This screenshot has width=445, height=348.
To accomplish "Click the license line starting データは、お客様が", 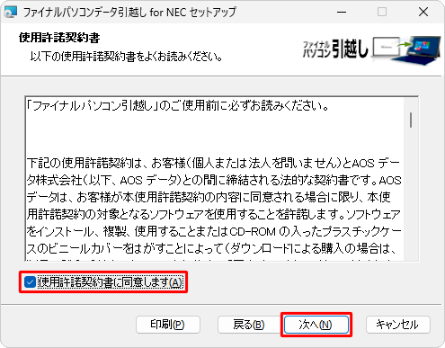I will pyautogui.click(x=209, y=197).
